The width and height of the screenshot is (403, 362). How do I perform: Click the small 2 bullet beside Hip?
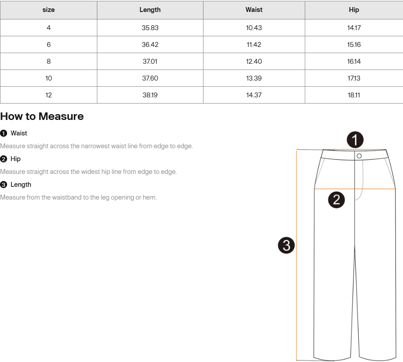[4, 159]
